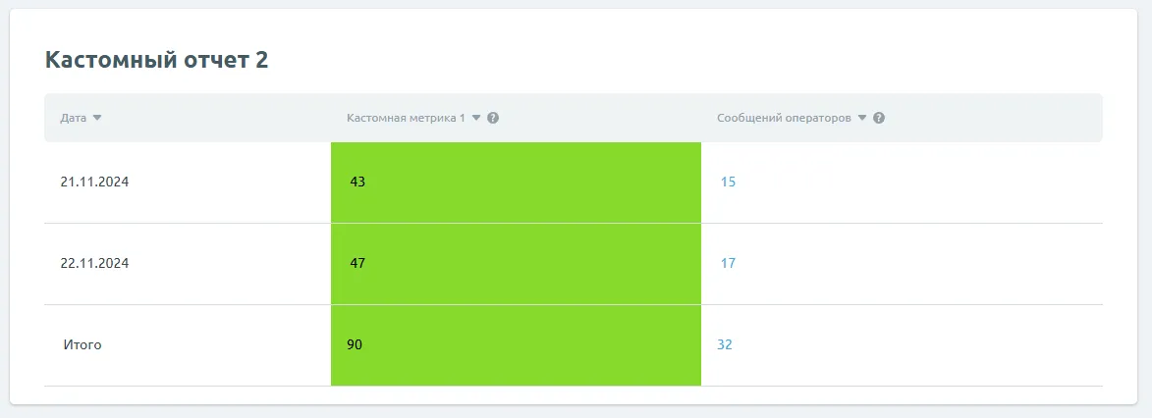
Task: Click the Дата column header label
Action: (x=73, y=118)
